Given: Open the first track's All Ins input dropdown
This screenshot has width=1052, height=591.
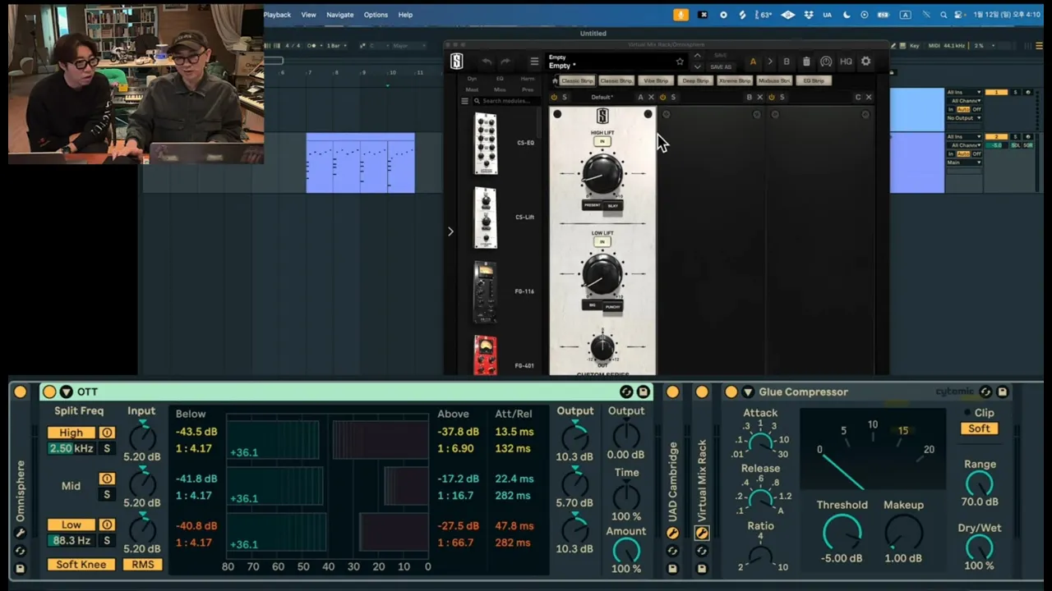Looking at the screenshot, I should click(x=965, y=93).
